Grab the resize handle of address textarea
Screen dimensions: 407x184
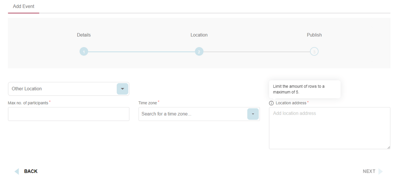(x=388, y=147)
